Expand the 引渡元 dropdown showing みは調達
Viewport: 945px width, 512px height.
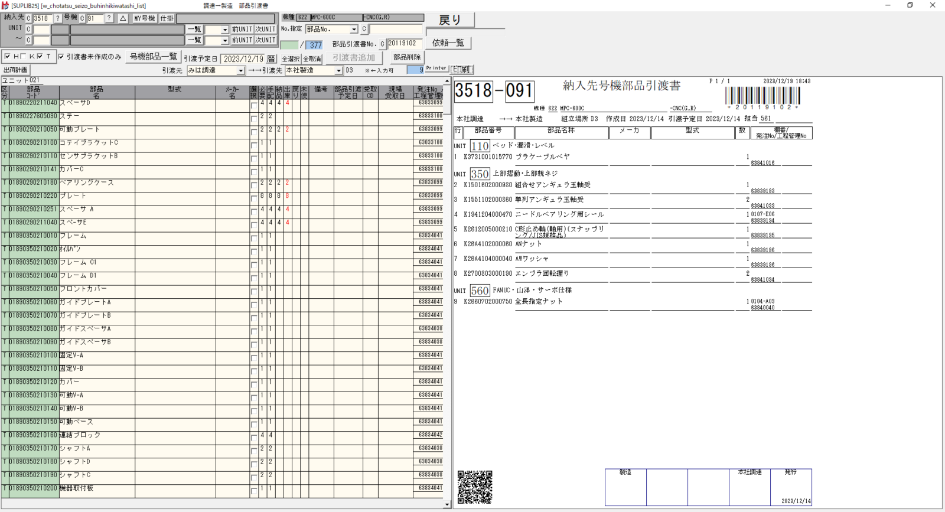(240, 71)
